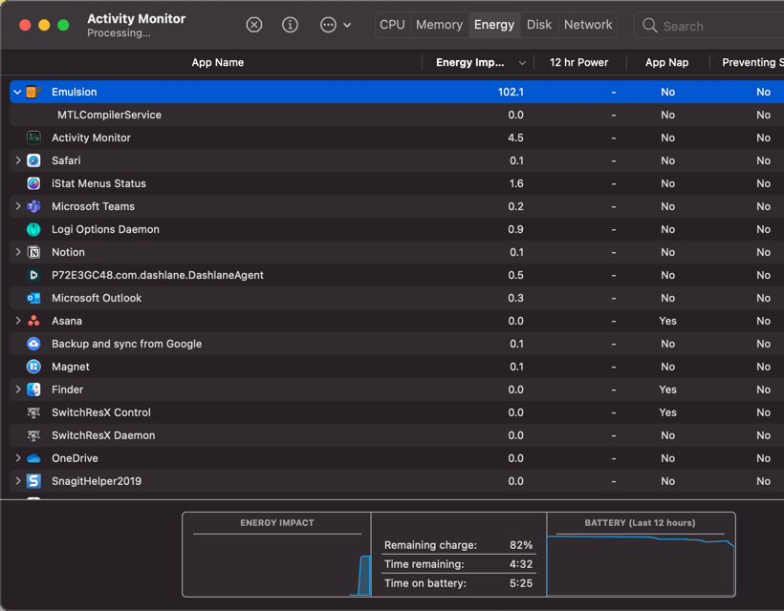The width and height of the screenshot is (784, 611).
Task: Click the Notion icon
Action: (33, 253)
